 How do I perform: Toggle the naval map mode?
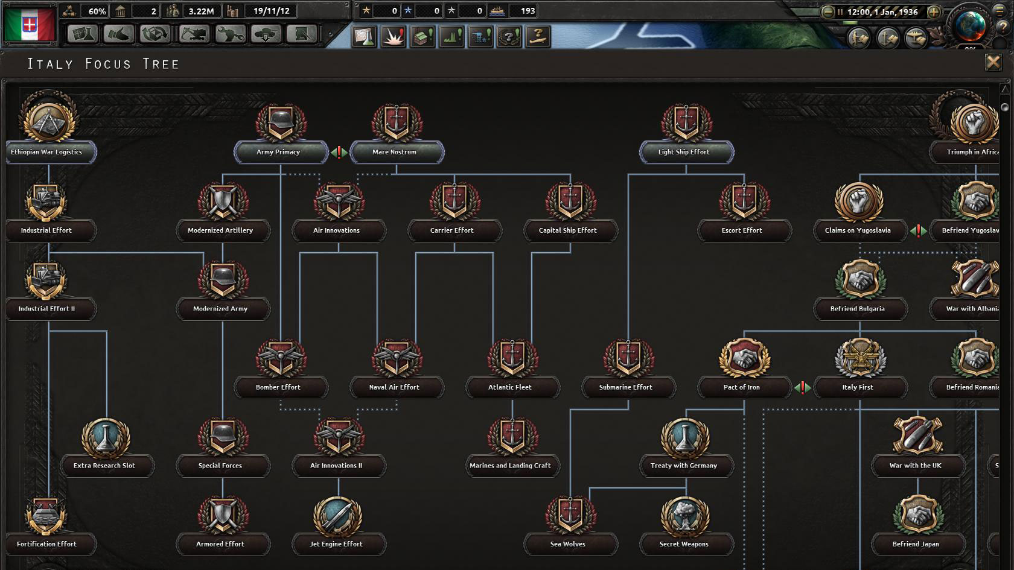tap(887, 38)
